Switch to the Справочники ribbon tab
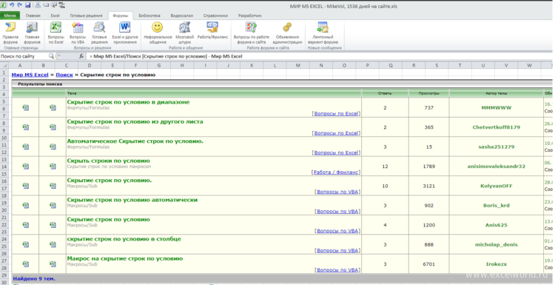Image resolution: width=555 pixels, height=285 pixels. pyautogui.click(x=215, y=16)
